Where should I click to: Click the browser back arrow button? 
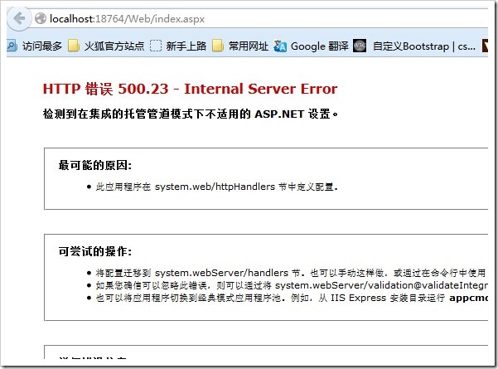point(19,18)
